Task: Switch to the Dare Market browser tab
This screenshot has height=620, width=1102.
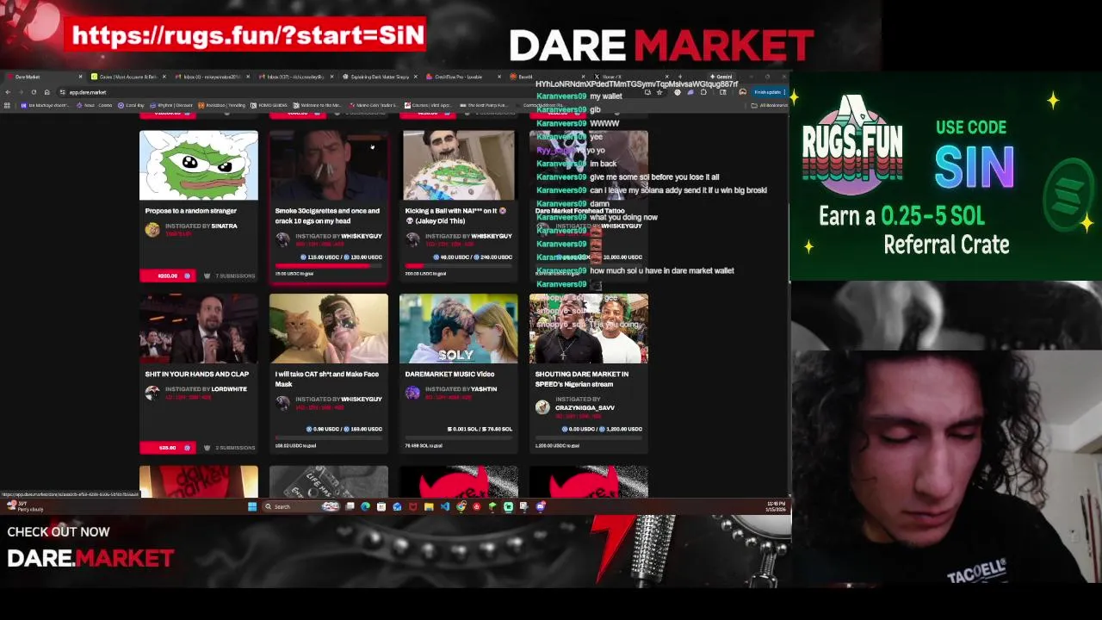Action: (x=43, y=77)
